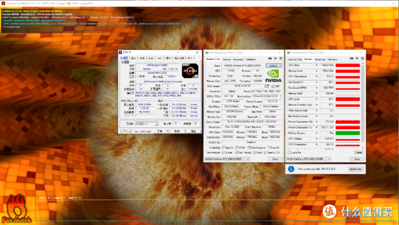Click the Driver Version field in GPU-Z
Screen dimensions: 399x225
click(251, 122)
